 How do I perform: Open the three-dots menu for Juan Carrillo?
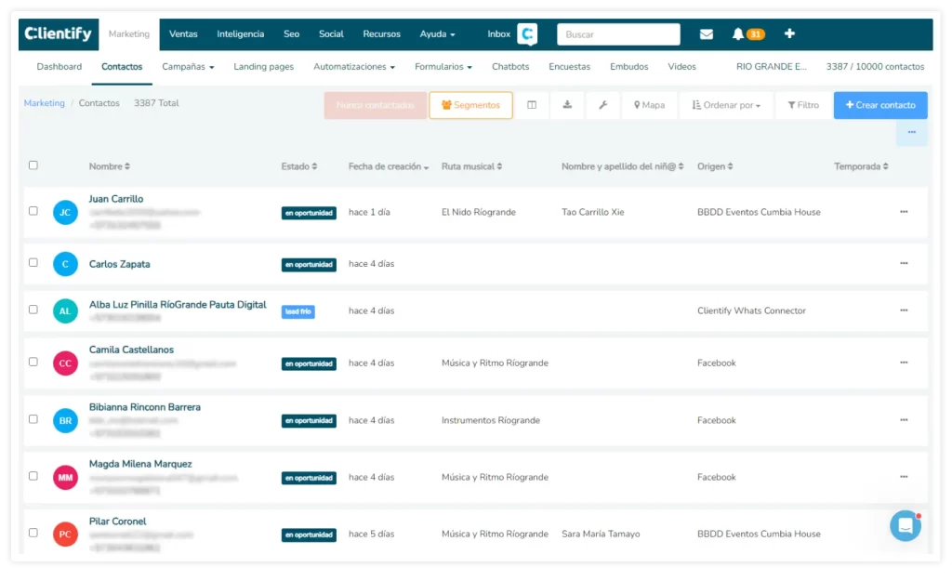pyautogui.click(x=904, y=212)
